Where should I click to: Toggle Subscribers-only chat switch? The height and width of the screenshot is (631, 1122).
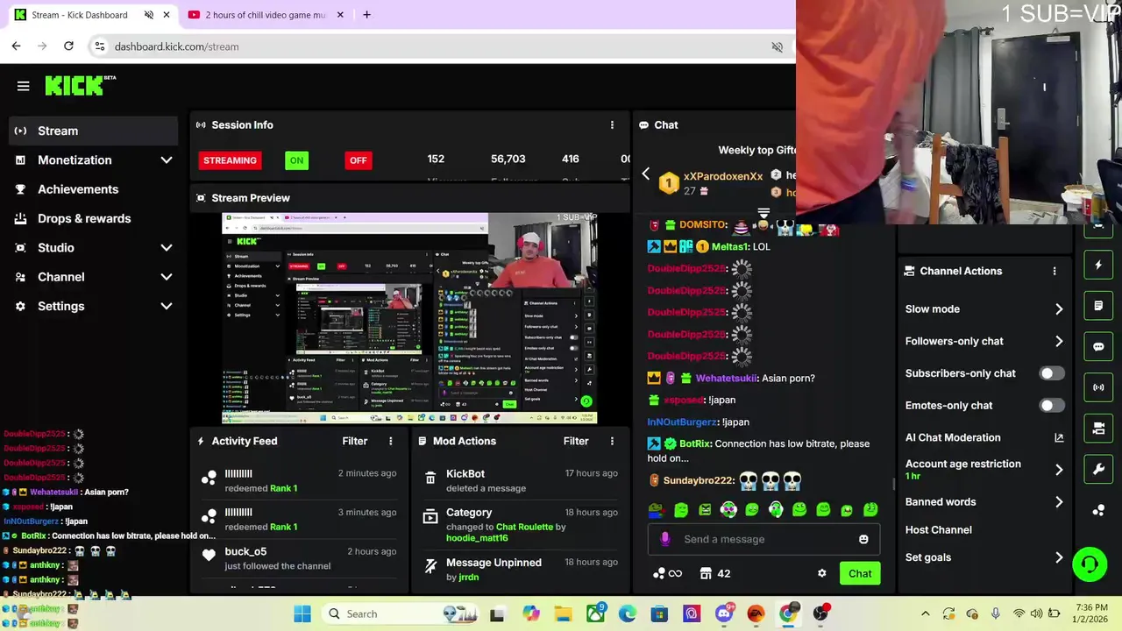(x=1051, y=373)
